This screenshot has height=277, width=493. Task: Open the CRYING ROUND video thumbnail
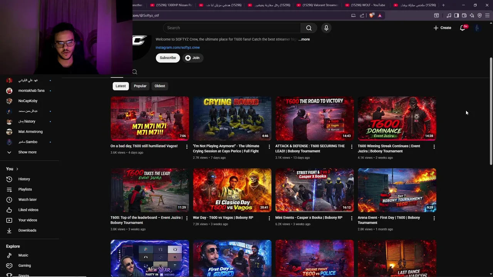click(x=232, y=118)
